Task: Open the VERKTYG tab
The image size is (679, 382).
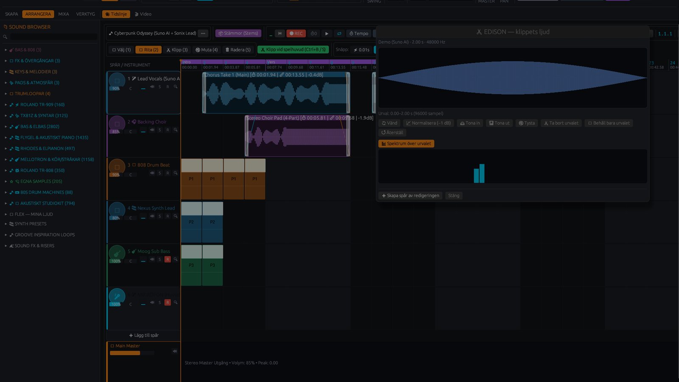Action: 85,14
